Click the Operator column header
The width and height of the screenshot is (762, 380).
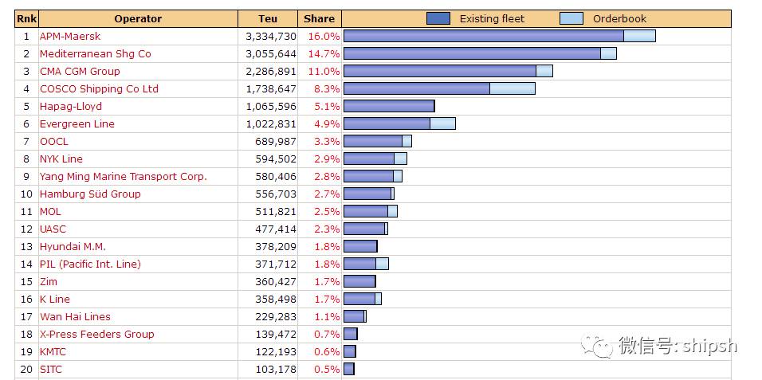(x=138, y=19)
